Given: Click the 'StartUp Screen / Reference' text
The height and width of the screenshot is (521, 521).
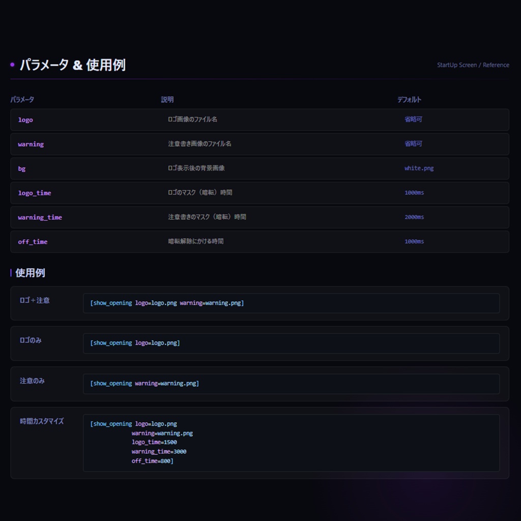Looking at the screenshot, I should [x=473, y=65].
